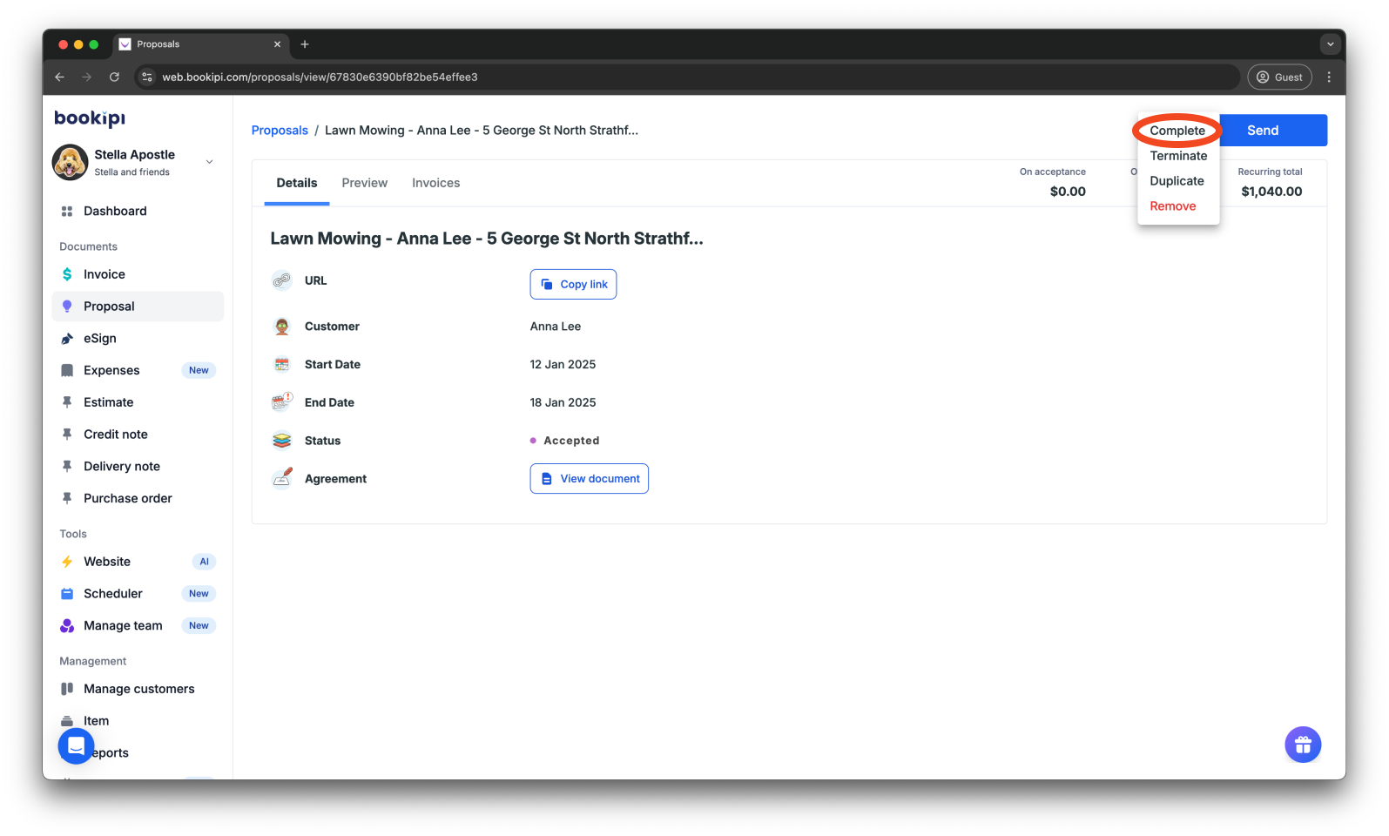Image resolution: width=1389 pixels, height=836 pixels.
Task: Select Complete from the dropdown menu
Action: click(x=1177, y=131)
